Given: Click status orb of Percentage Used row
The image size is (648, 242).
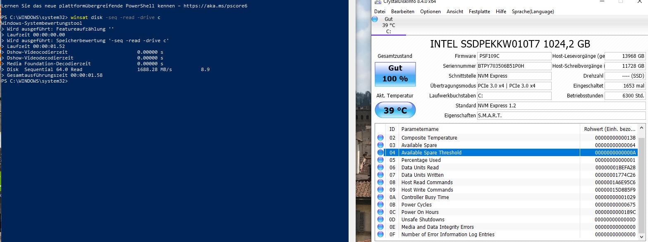Looking at the screenshot, I should 380,160.
